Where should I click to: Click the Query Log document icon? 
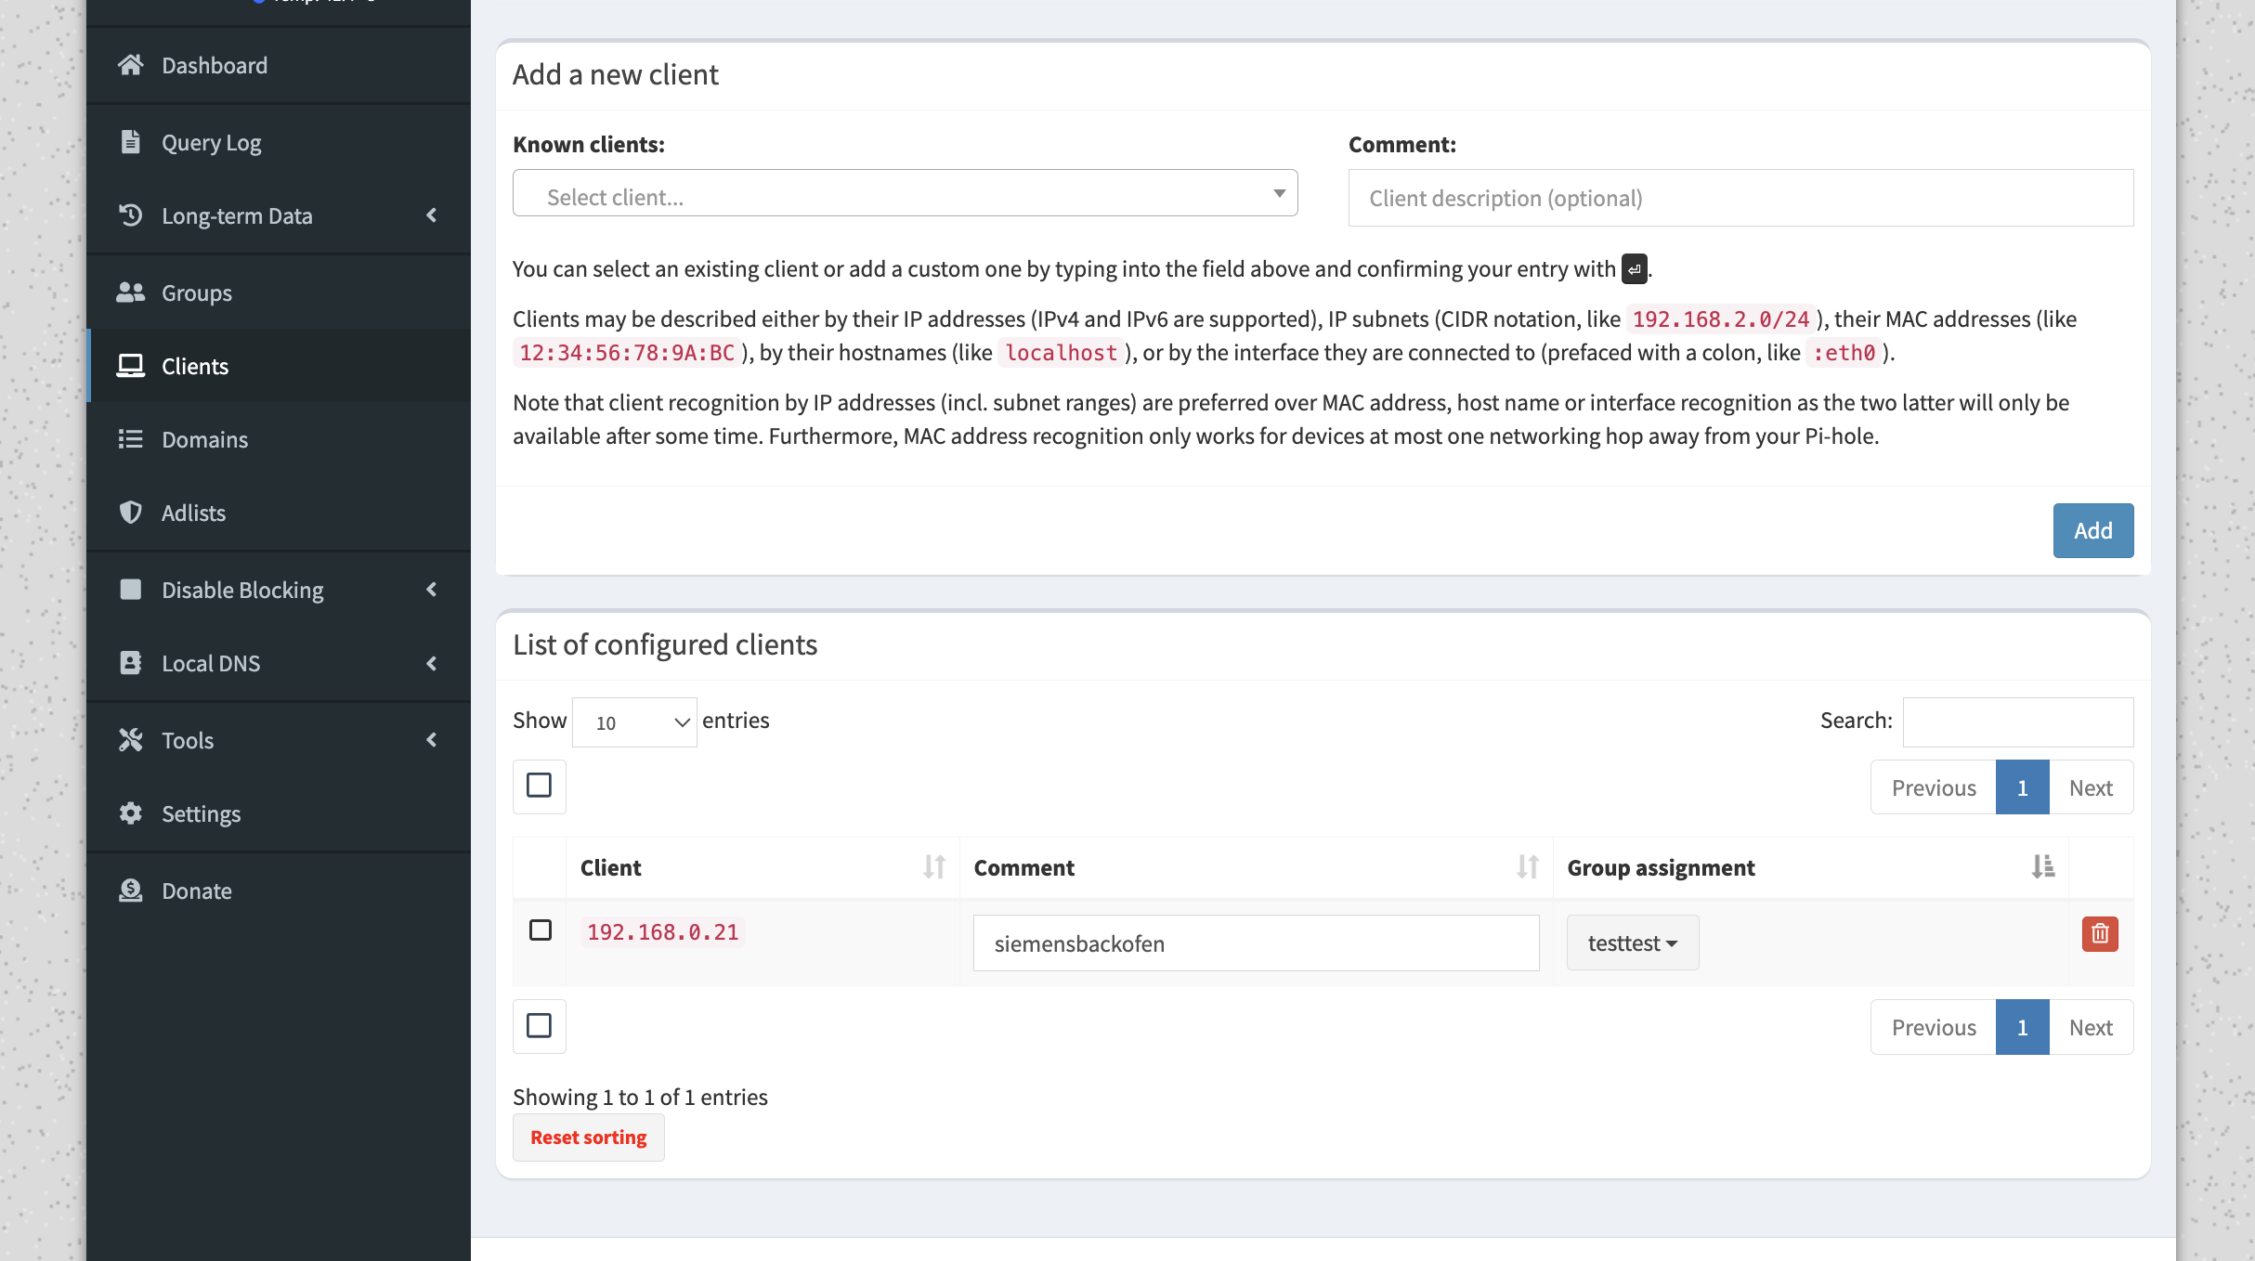click(x=131, y=142)
